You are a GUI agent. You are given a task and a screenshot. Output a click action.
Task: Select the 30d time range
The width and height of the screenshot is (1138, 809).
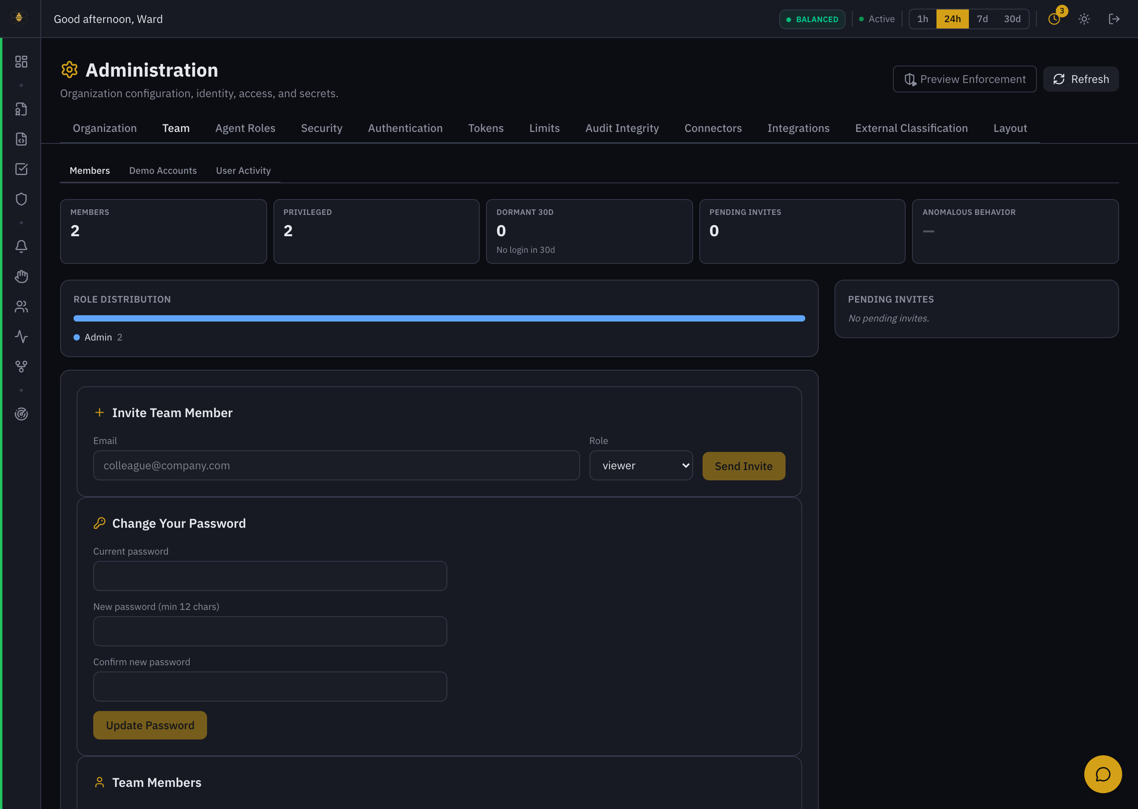1012,19
